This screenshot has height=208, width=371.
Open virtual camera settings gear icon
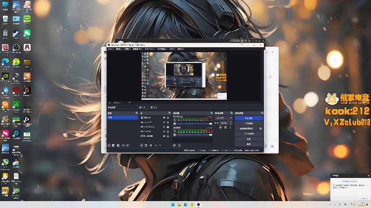pyautogui.click(x=261, y=129)
